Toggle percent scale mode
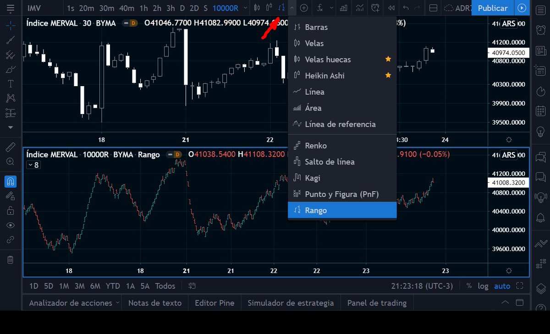 click(x=469, y=286)
